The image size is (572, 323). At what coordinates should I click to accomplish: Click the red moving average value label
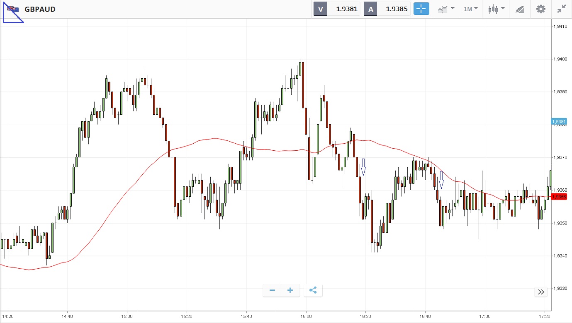559,197
